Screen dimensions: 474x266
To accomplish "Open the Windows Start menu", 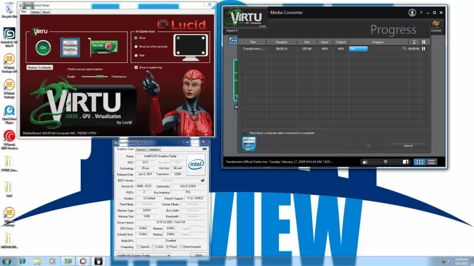I will pyautogui.click(x=6, y=261).
